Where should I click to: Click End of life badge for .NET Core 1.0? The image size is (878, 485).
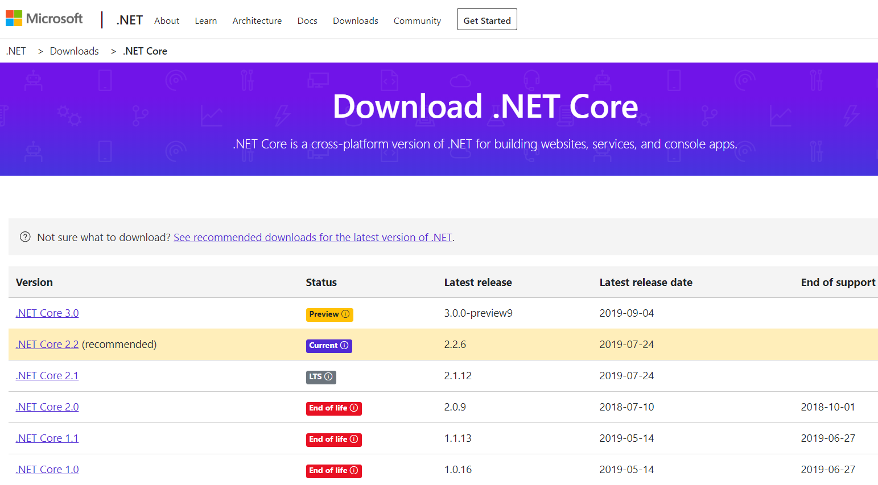point(333,471)
